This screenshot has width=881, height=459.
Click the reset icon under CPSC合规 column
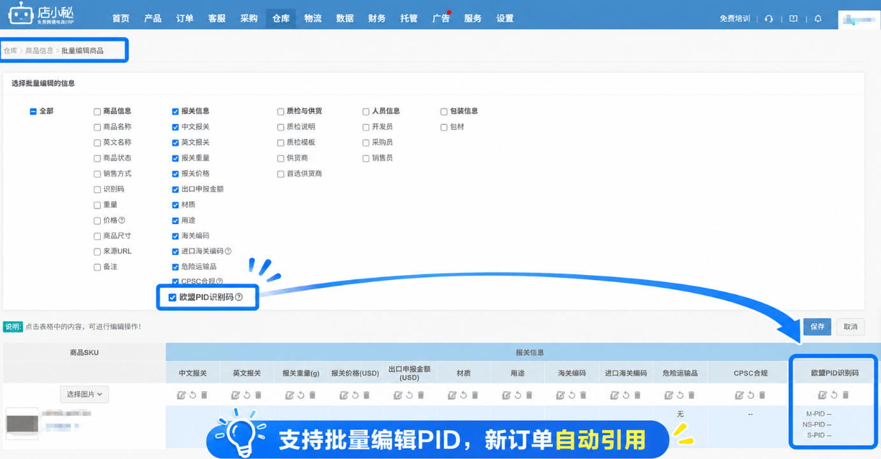pyautogui.click(x=750, y=395)
